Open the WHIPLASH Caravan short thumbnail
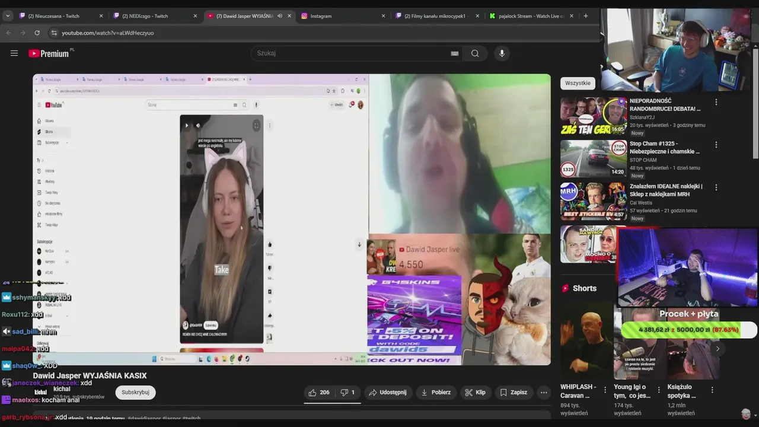 tap(586, 340)
